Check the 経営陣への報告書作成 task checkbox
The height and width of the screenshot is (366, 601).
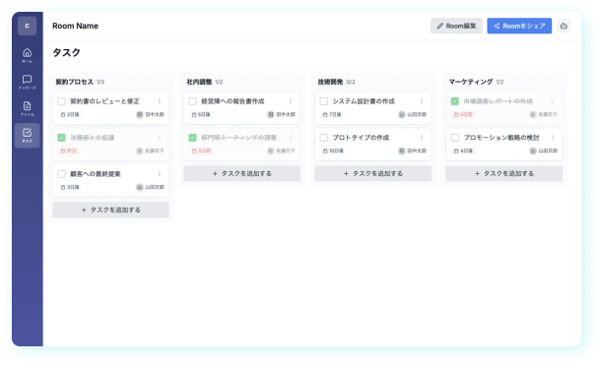[x=192, y=101]
